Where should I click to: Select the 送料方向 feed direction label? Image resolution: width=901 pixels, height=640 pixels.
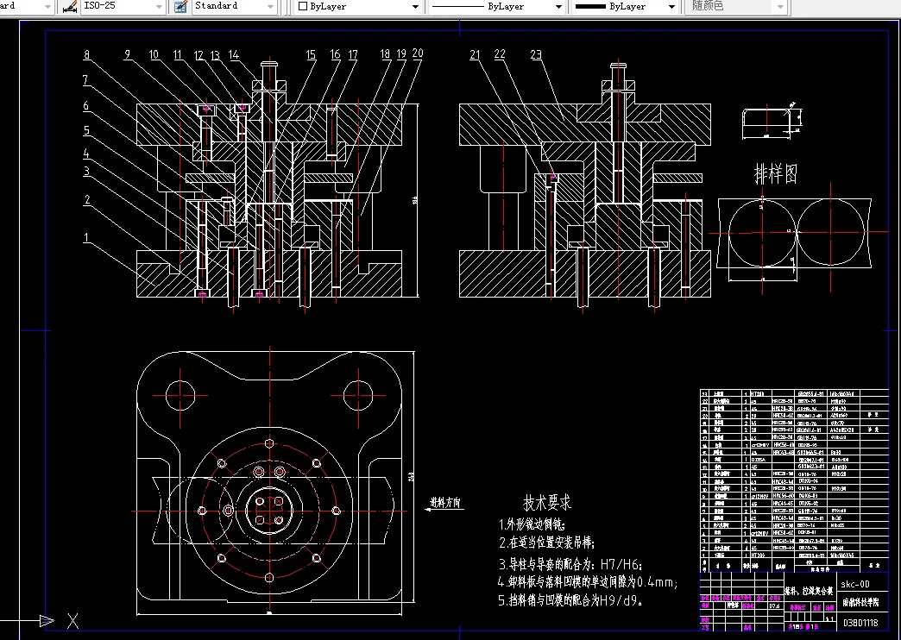tap(445, 503)
